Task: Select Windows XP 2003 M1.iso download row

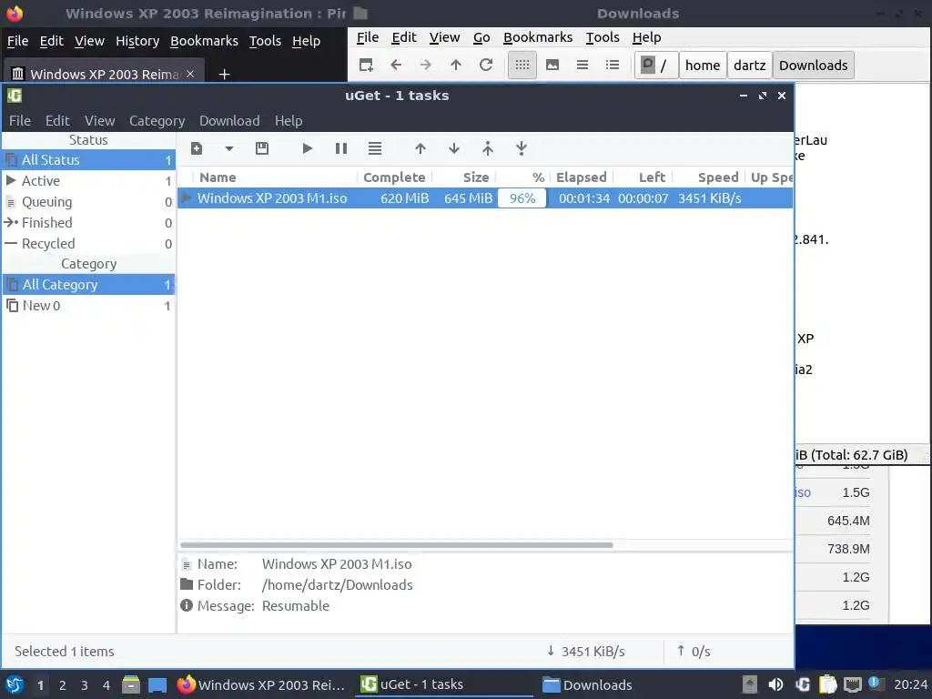Action: (x=485, y=198)
